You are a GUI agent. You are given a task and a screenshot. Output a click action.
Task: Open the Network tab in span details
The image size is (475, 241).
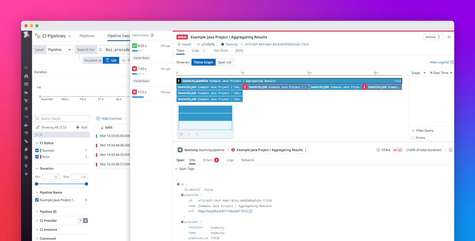(x=247, y=160)
